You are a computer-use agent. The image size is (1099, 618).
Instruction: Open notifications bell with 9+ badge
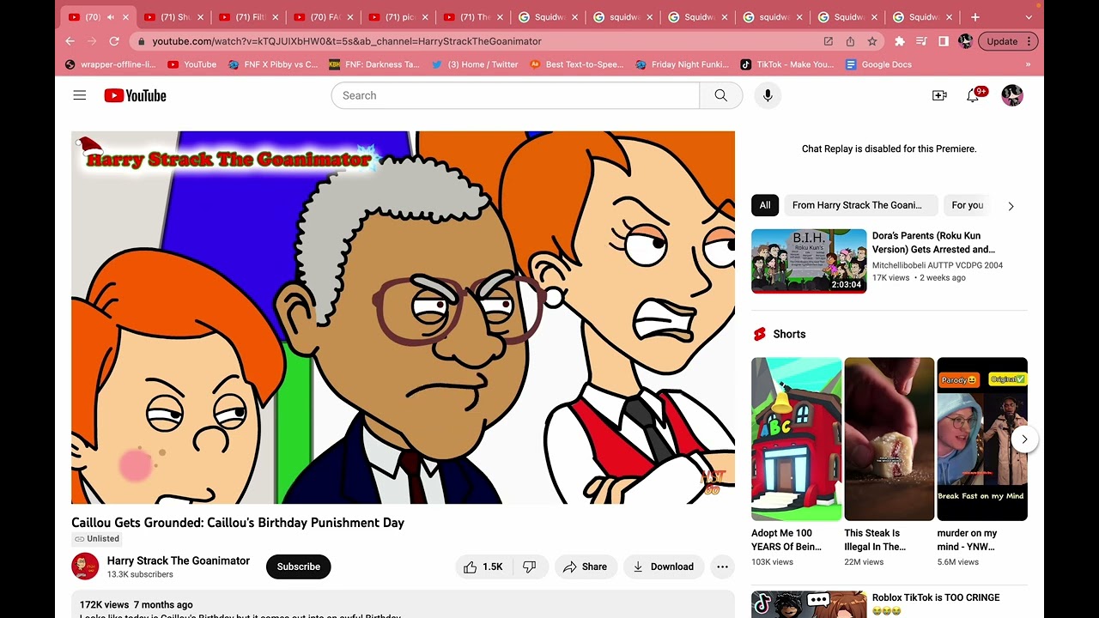[974, 95]
